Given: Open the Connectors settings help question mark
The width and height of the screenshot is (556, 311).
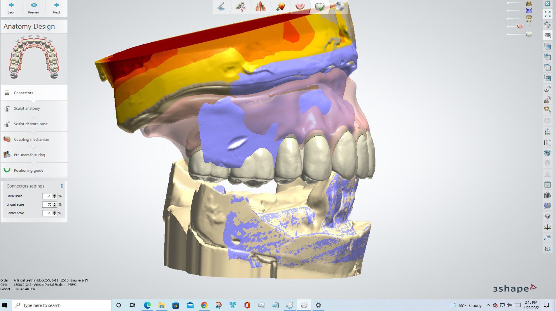Looking at the screenshot, I should tap(62, 186).
